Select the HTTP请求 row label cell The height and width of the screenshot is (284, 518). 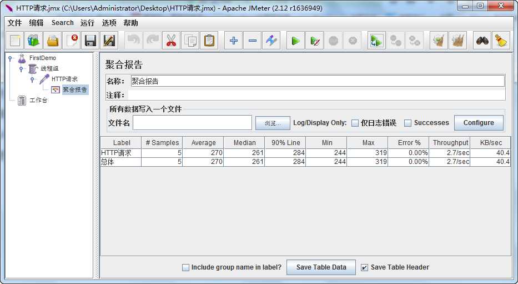point(121,153)
